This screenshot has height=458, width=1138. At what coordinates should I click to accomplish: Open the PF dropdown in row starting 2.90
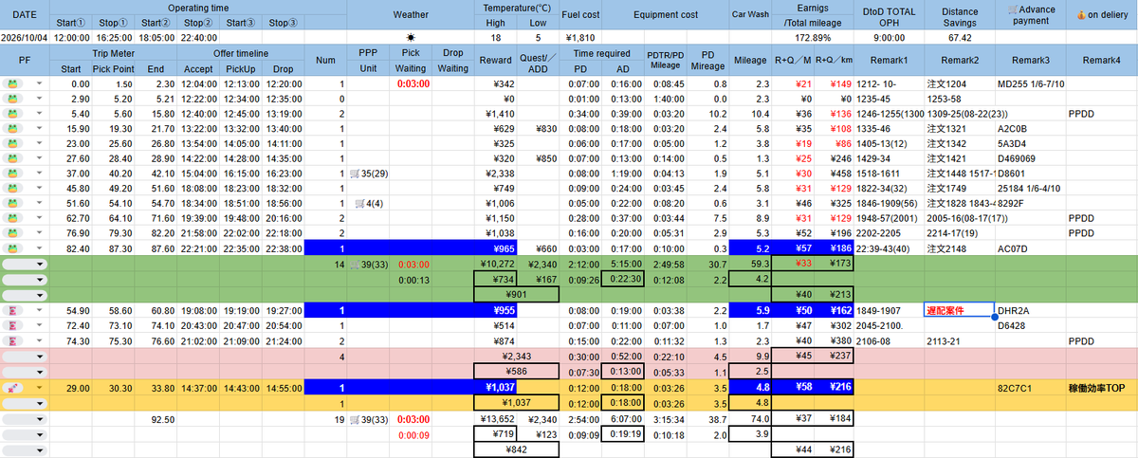[40, 99]
